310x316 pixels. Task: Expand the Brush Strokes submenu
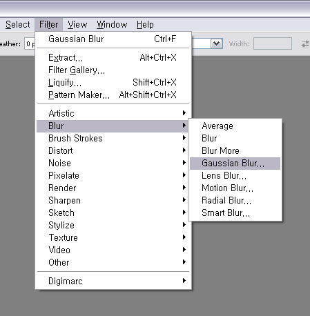pyautogui.click(x=113, y=138)
